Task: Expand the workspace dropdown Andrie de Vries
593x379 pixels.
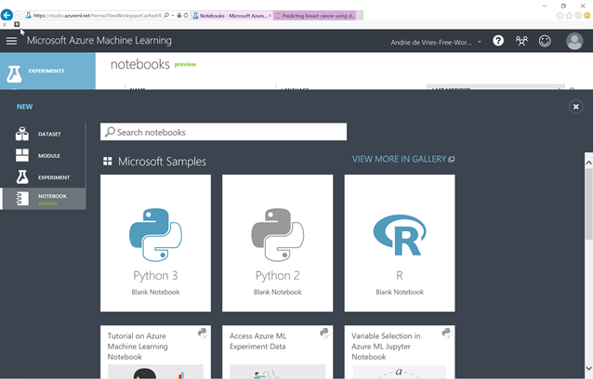Action: 436,43
